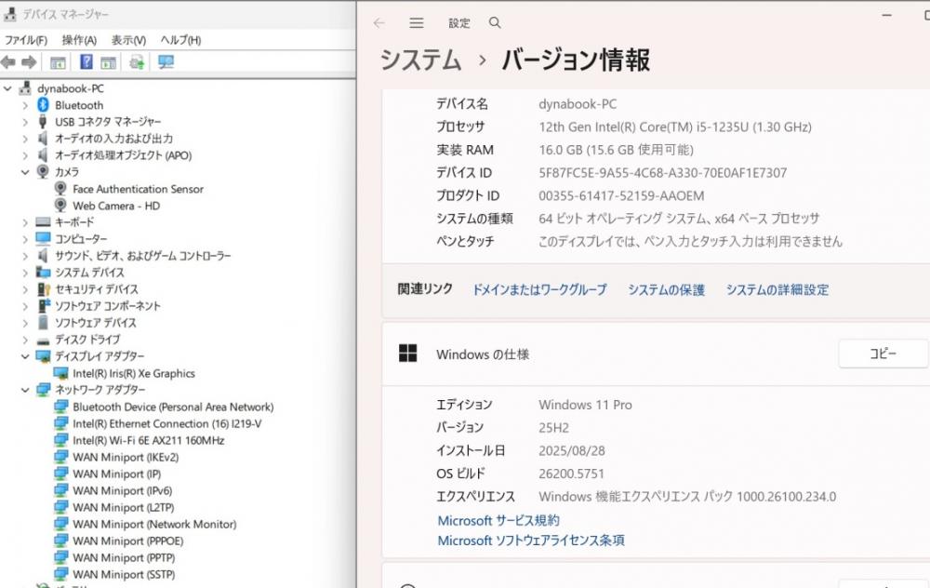Collapse the ネットワーク アダプター category

tap(25, 390)
